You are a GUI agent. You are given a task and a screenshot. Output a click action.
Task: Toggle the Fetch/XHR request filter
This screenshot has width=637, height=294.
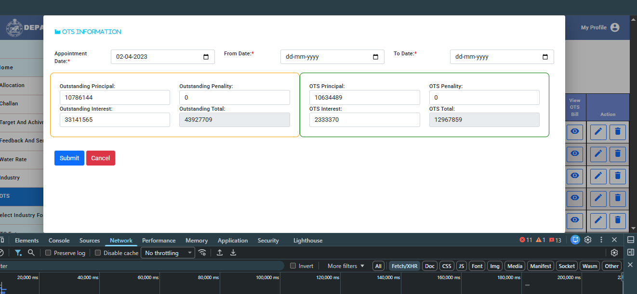[404, 266]
